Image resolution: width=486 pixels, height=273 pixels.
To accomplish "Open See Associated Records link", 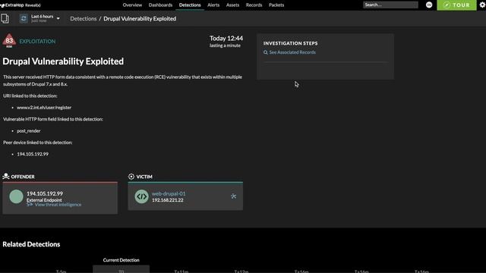I will coord(292,52).
